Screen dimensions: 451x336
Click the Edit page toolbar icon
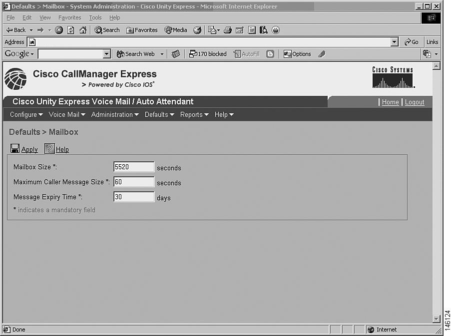pyautogui.click(x=240, y=30)
